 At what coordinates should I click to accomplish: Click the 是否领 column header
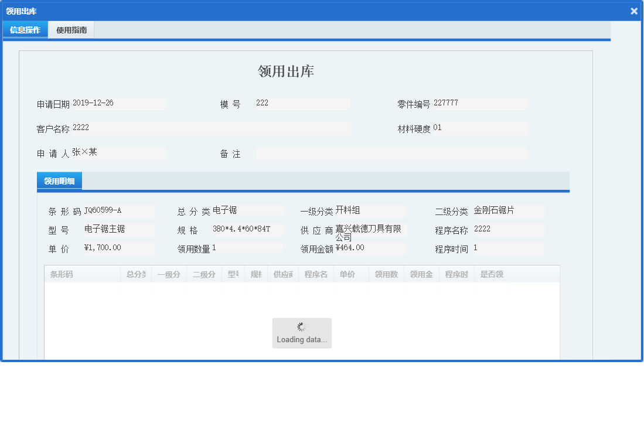pos(492,274)
